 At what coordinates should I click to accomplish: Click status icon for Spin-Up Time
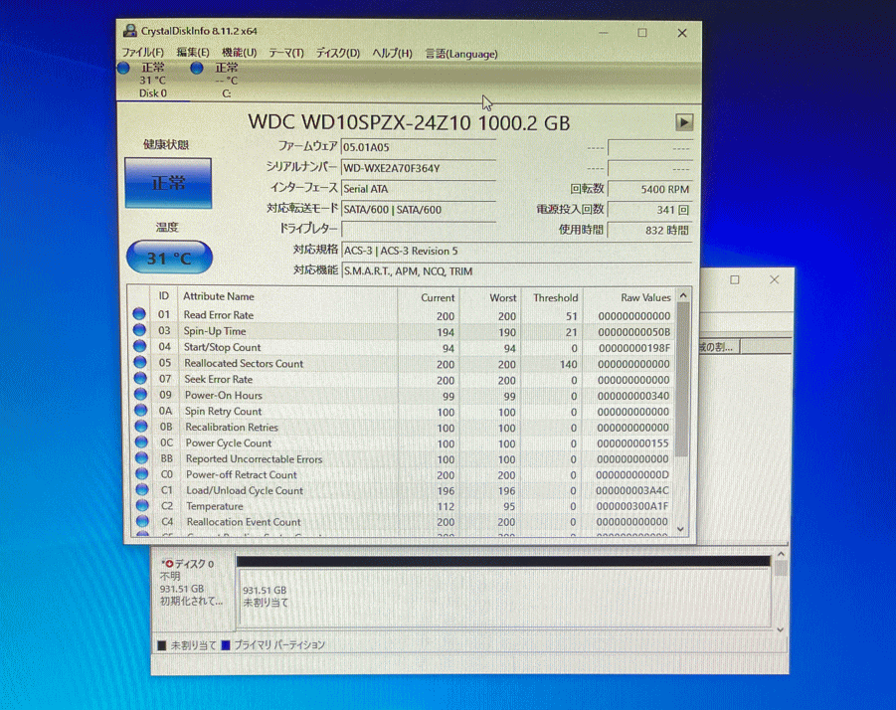(139, 329)
